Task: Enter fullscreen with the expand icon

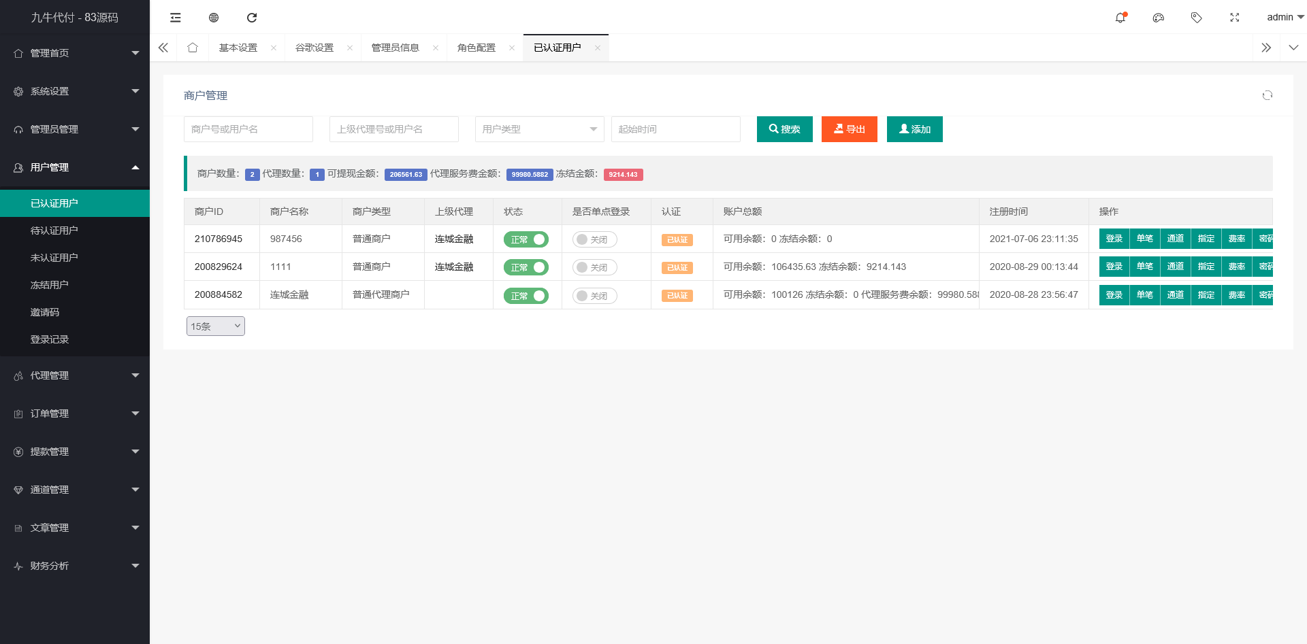Action: point(1234,18)
